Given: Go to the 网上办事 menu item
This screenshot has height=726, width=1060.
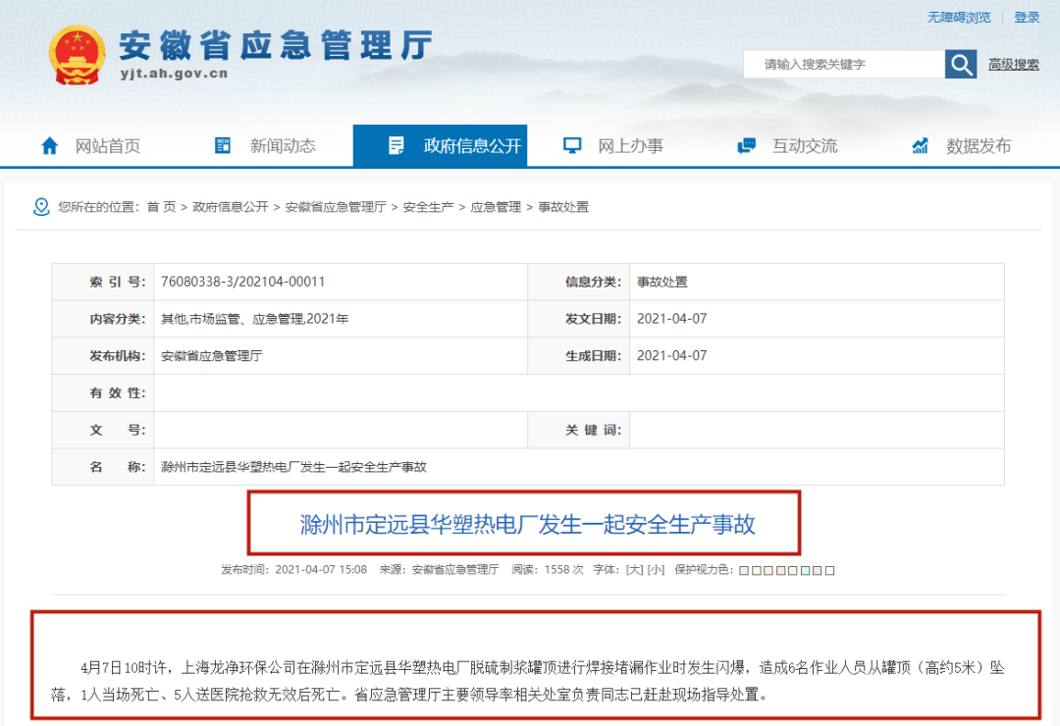Looking at the screenshot, I should [x=630, y=146].
